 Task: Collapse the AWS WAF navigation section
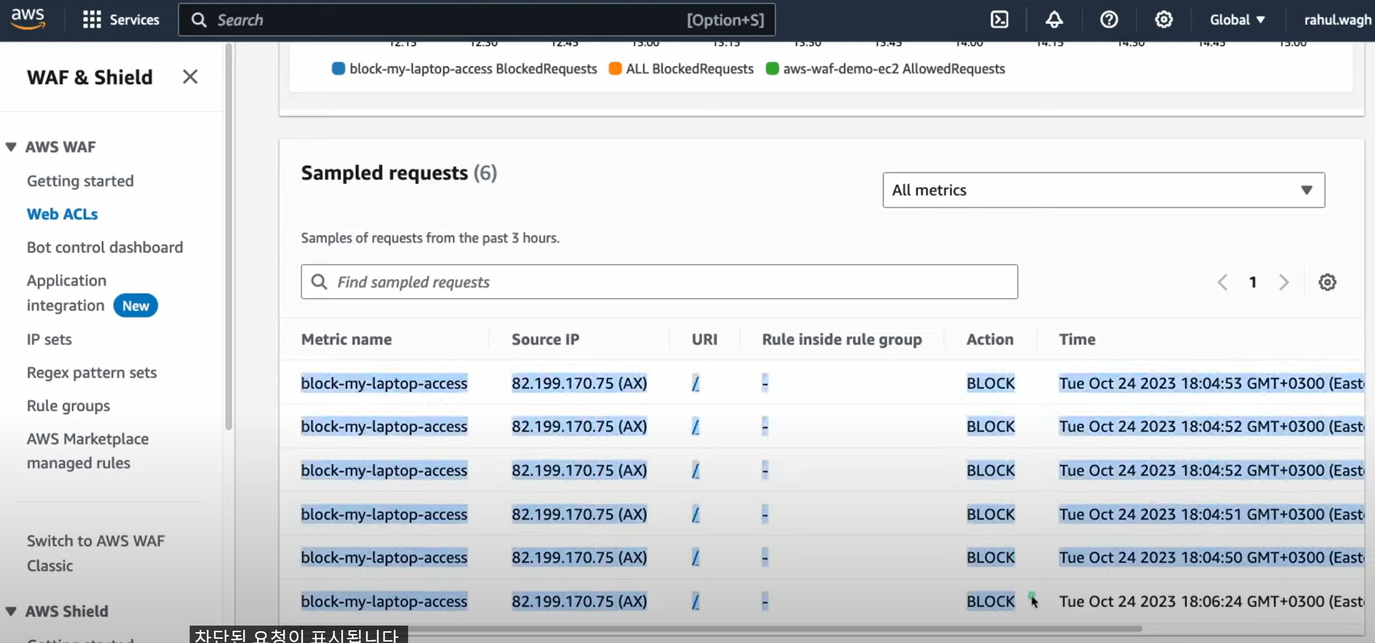tap(11, 147)
